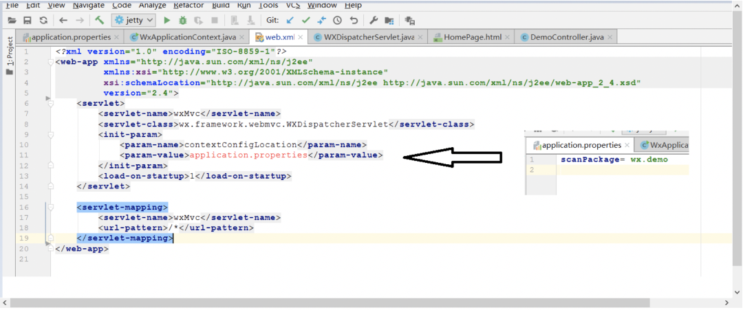Image resolution: width=743 pixels, height=310 pixels.
Task: Click the folder icon below the Project sidebar label
Action: point(9,72)
